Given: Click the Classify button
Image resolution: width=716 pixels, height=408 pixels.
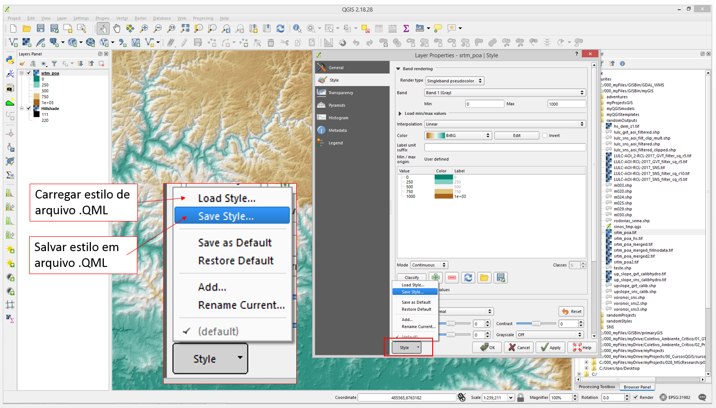Looking at the screenshot, I should (412, 277).
